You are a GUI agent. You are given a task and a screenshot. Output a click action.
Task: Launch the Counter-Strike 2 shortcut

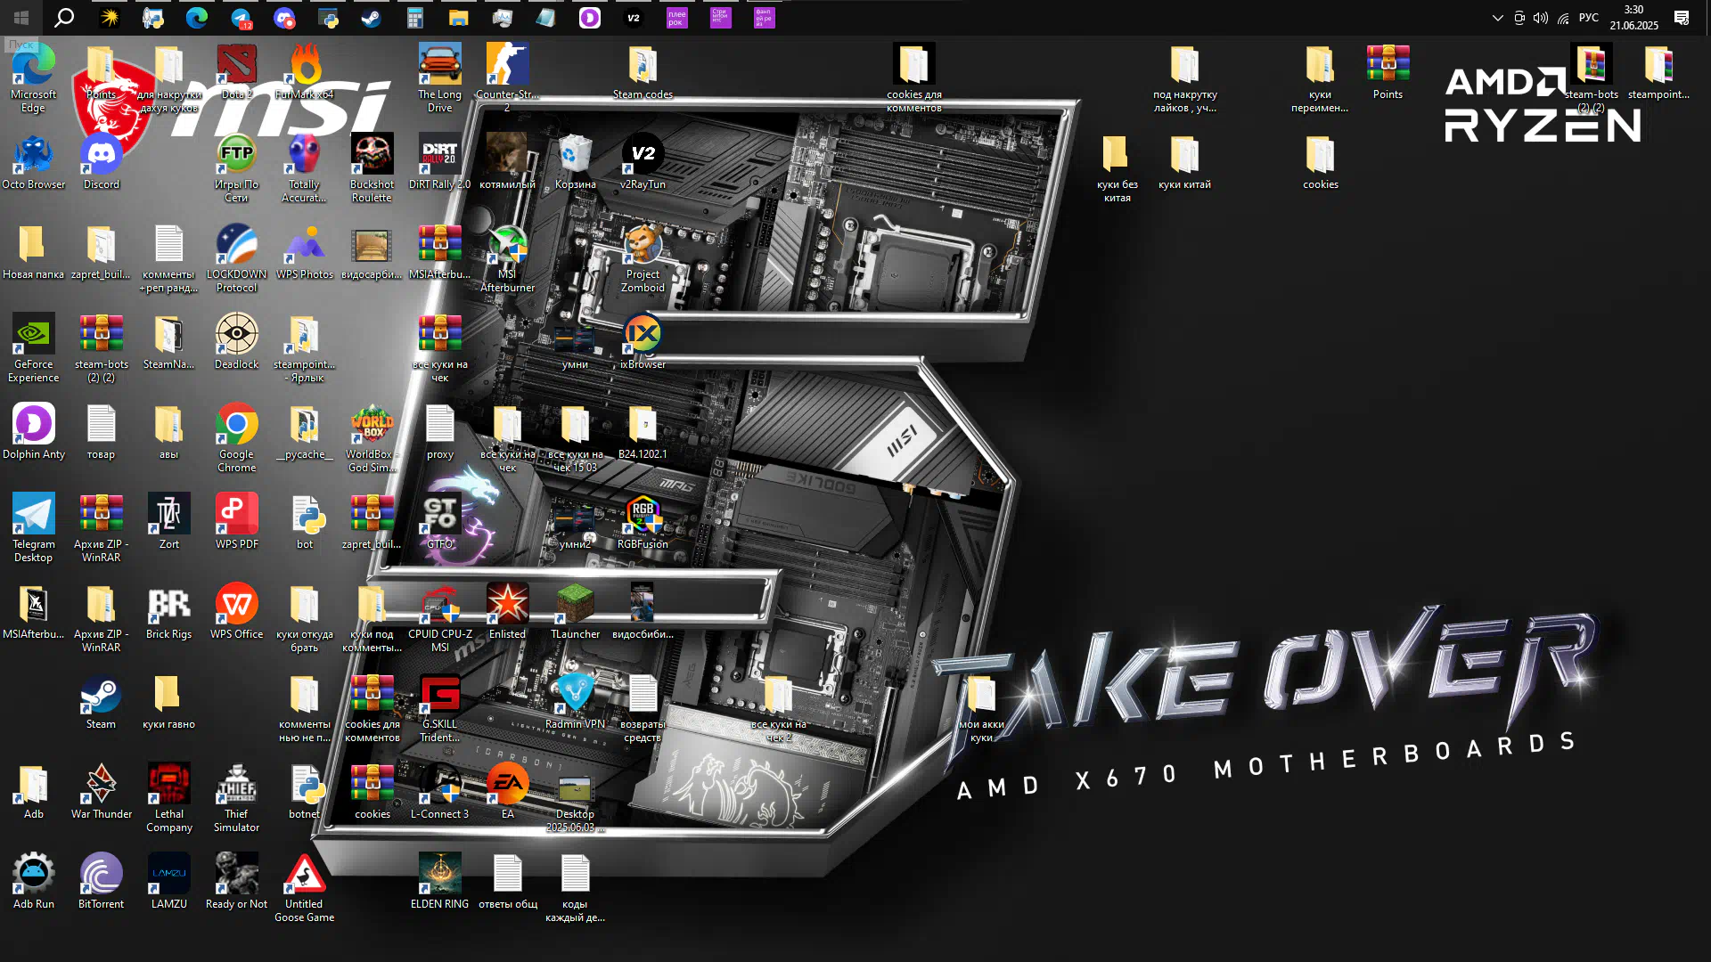(507, 77)
